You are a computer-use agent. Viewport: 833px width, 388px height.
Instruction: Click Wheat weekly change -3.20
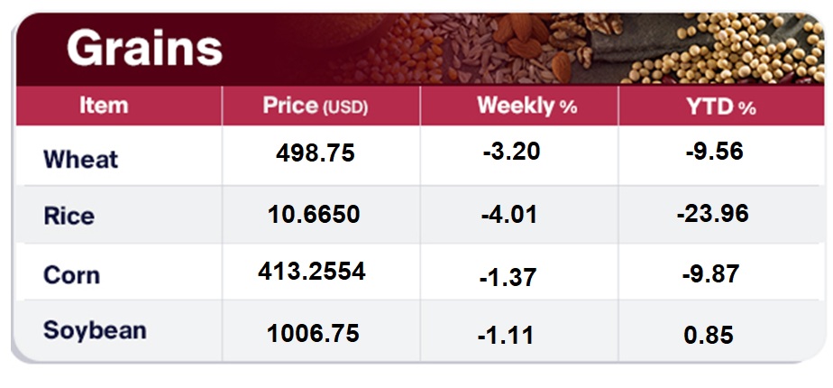click(x=511, y=151)
